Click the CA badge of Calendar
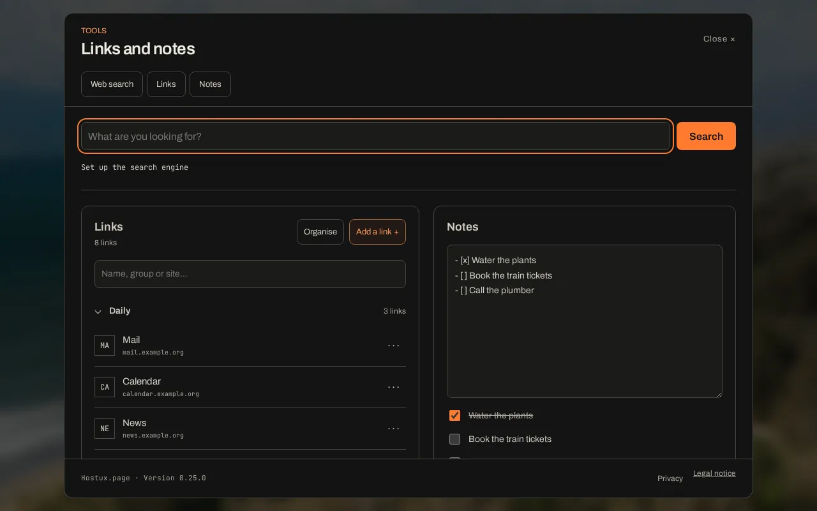The height and width of the screenshot is (511, 817). [x=105, y=387]
